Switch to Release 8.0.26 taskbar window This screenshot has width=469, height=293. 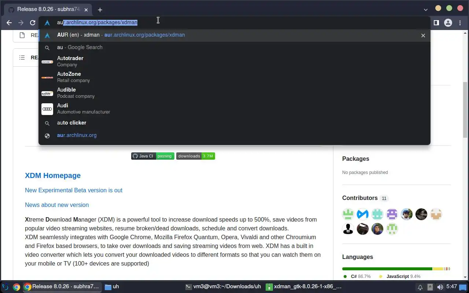[62, 287]
